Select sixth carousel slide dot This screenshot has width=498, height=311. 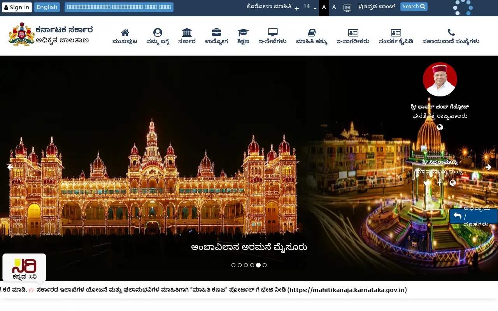[x=265, y=265]
